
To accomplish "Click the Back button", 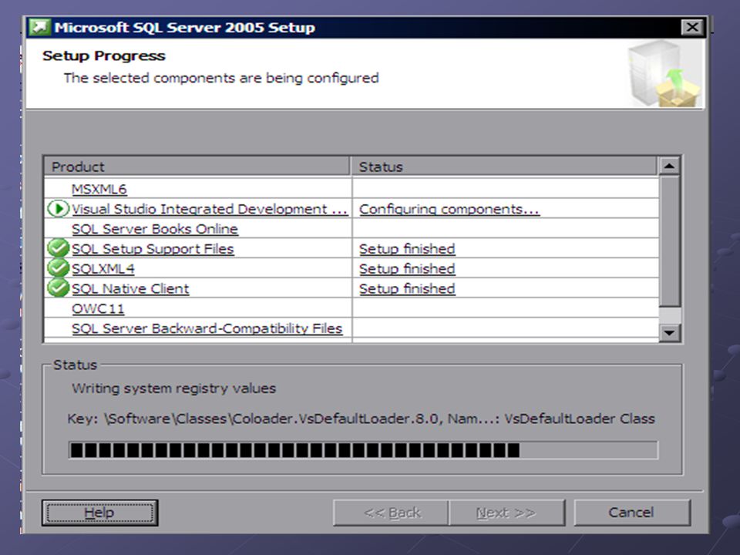I will (392, 513).
